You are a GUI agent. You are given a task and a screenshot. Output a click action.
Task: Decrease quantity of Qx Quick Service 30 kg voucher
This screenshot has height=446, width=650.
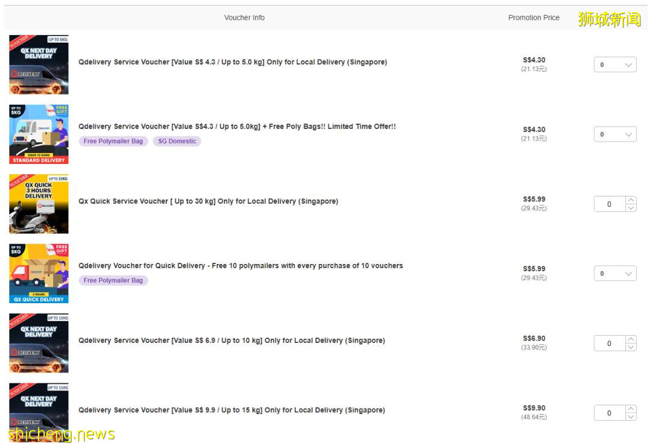pos(631,208)
